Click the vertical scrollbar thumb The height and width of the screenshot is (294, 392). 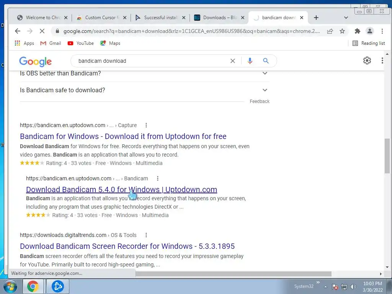[387, 155]
